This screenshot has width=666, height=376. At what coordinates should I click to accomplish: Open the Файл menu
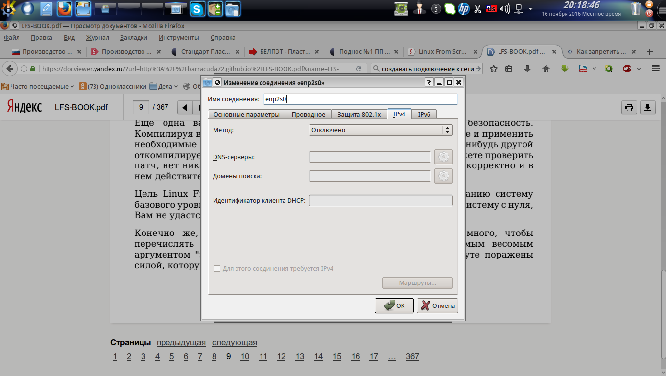(x=12, y=38)
